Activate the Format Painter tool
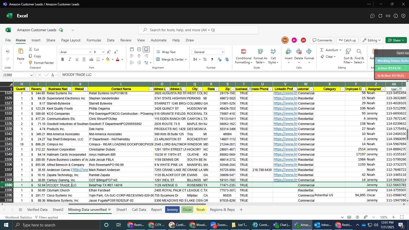This screenshot has height=230, width=409. pos(41,63)
